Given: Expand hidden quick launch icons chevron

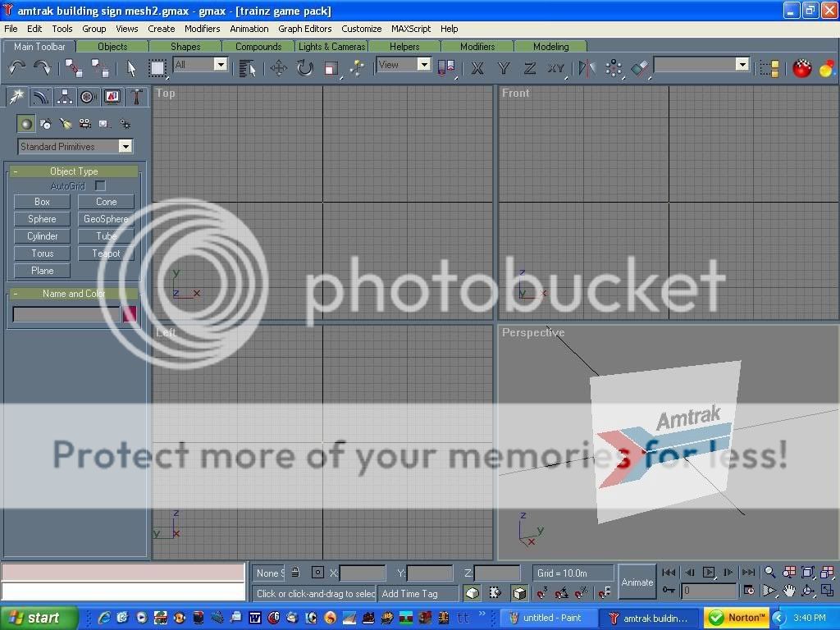Looking at the screenshot, I should tap(482, 614).
